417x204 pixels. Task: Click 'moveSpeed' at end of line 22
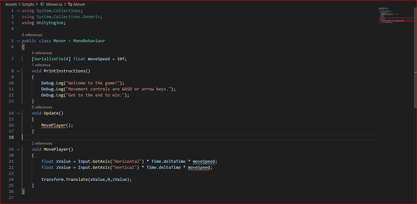pyautogui.click(x=199, y=167)
